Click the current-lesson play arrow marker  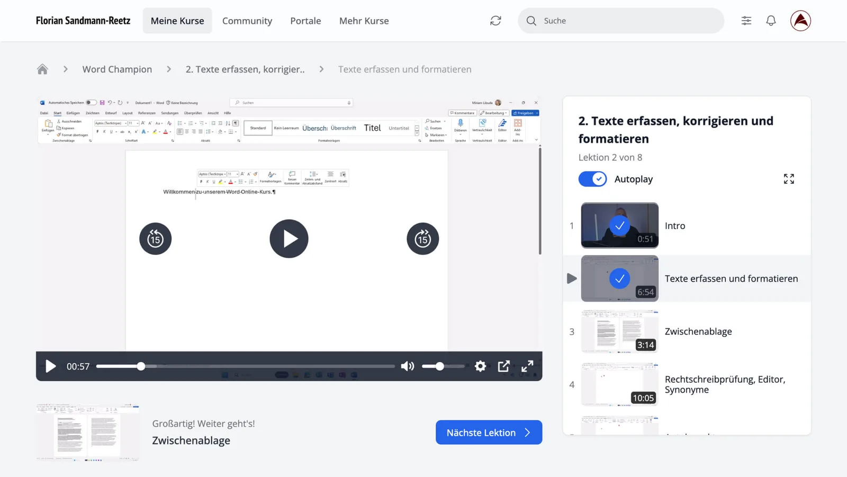(572, 278)
